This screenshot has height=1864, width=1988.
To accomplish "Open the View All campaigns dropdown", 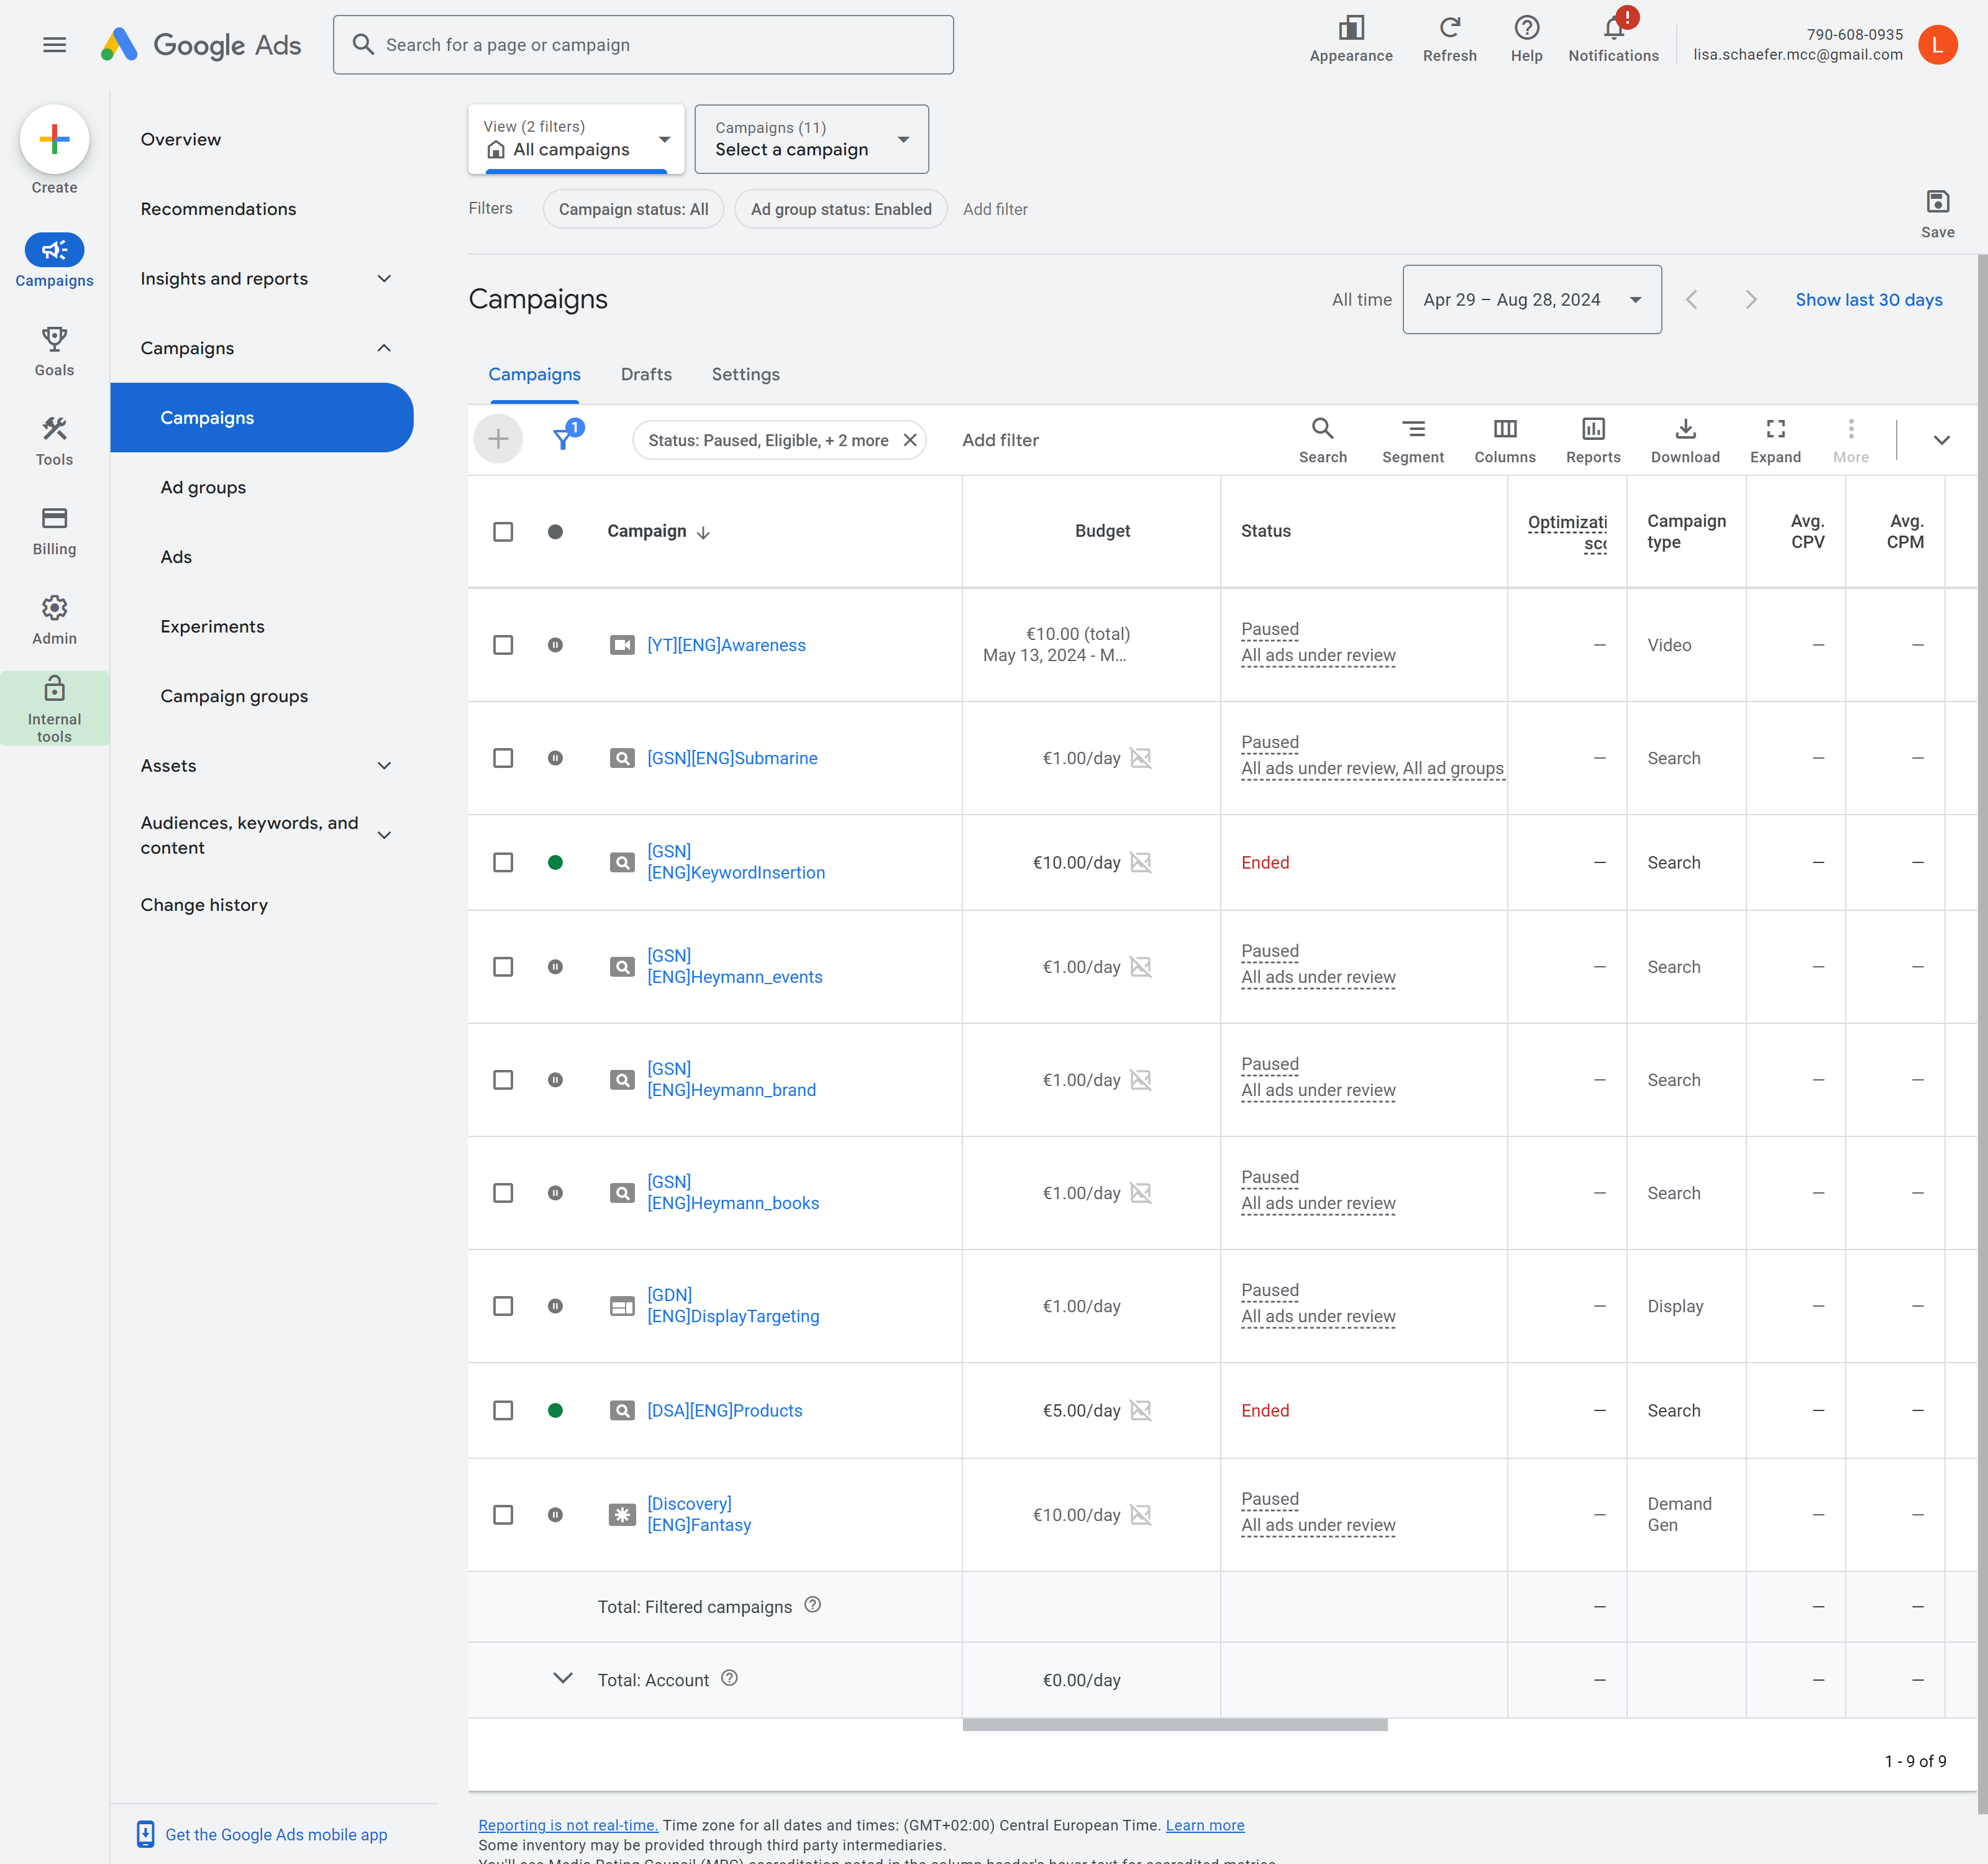I will tap(576, 139).
